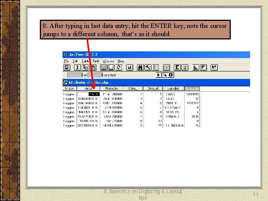Screen dimensions: 268x201
Task: Open the Field menu
Action: (x=96, y=61)
